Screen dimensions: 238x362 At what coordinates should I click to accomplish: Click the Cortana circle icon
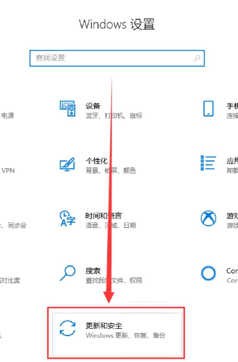click(208, 273)
